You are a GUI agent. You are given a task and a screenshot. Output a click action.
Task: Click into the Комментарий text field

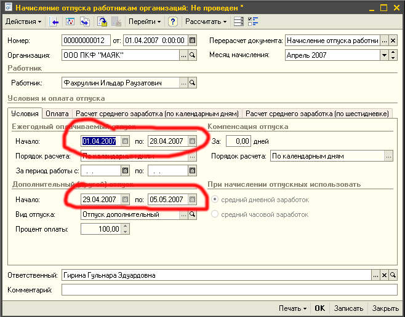click(x=229, y=289)
